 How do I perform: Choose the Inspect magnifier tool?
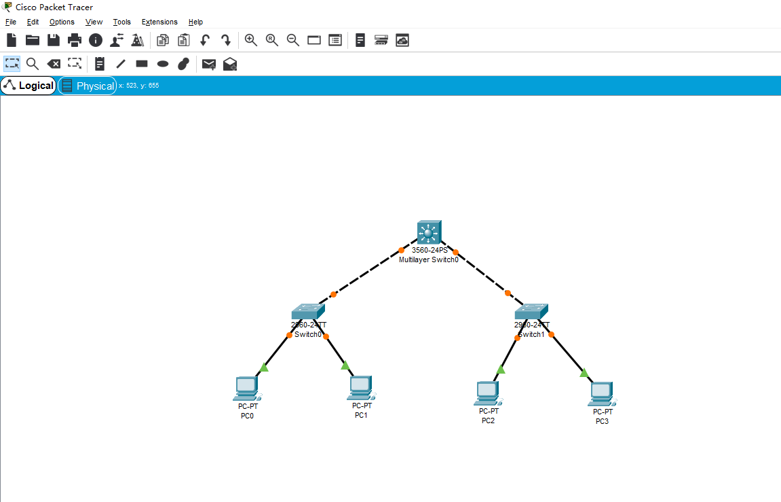click(x=33, y=64)
